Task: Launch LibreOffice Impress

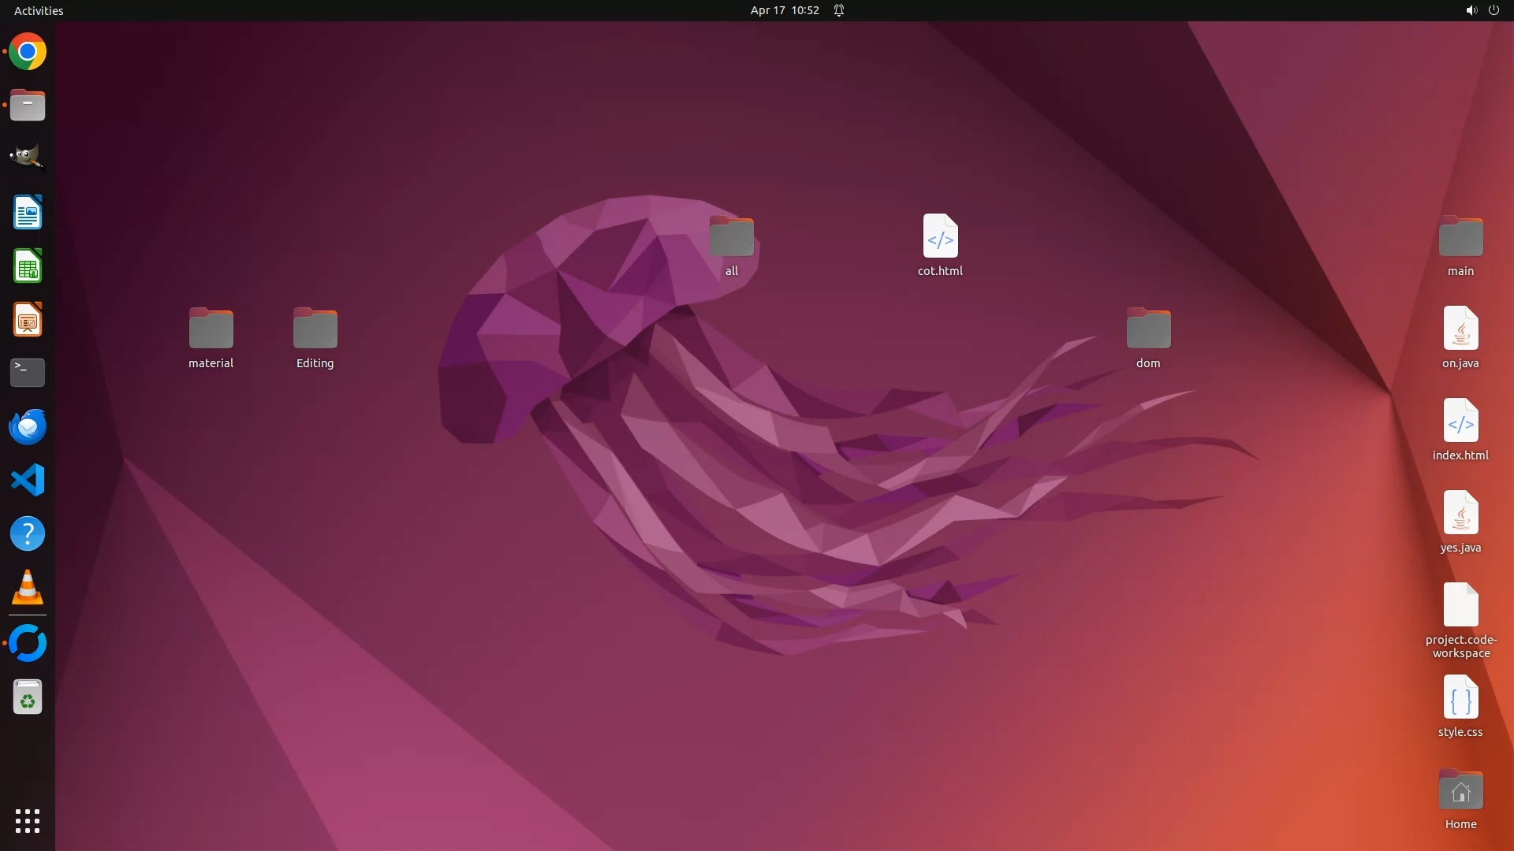Action: pos(28,320)
